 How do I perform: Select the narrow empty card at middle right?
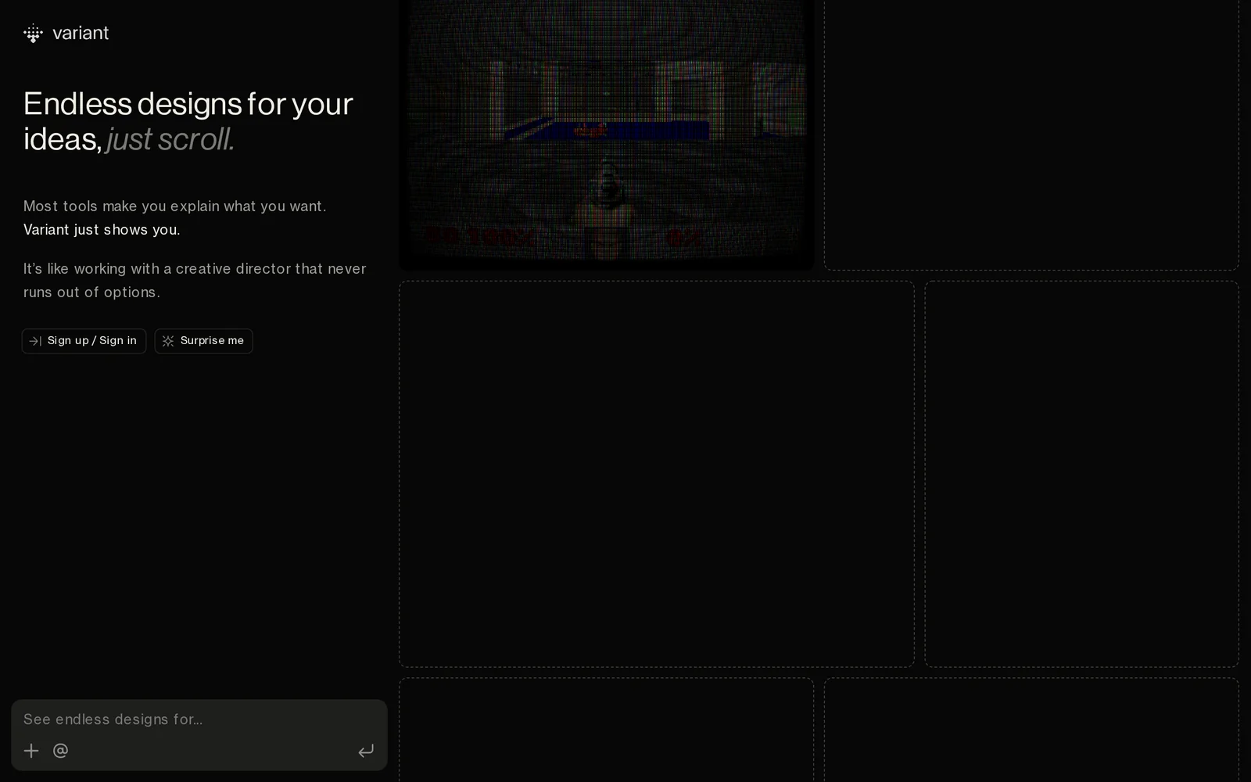click(x=1081, y=474)
